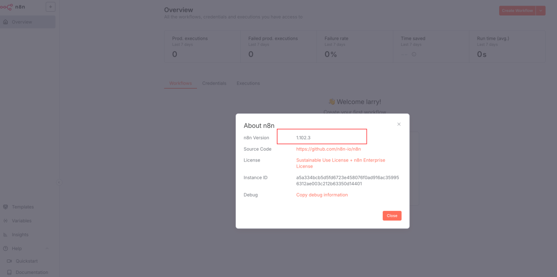The width and height of the screenshot is (557, 277).
Task: Click the Variables icon in sidebar
Action: coord(6,221)
